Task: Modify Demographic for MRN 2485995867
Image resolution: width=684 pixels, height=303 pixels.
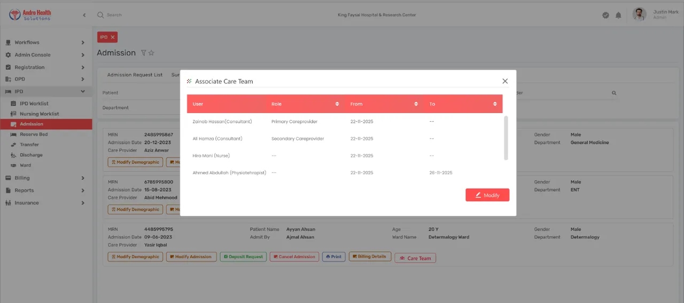Action: click(x=135, y=162)
